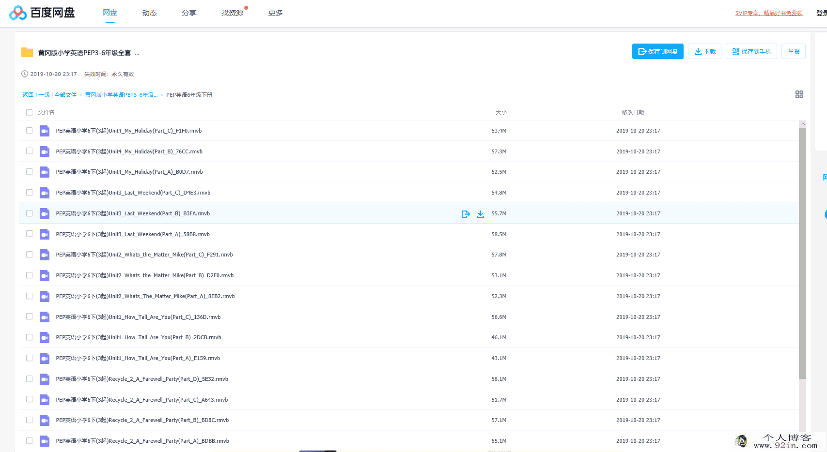Check Unit3_Last_Weekend Part_C file checkbox

[x=29, y=193]
